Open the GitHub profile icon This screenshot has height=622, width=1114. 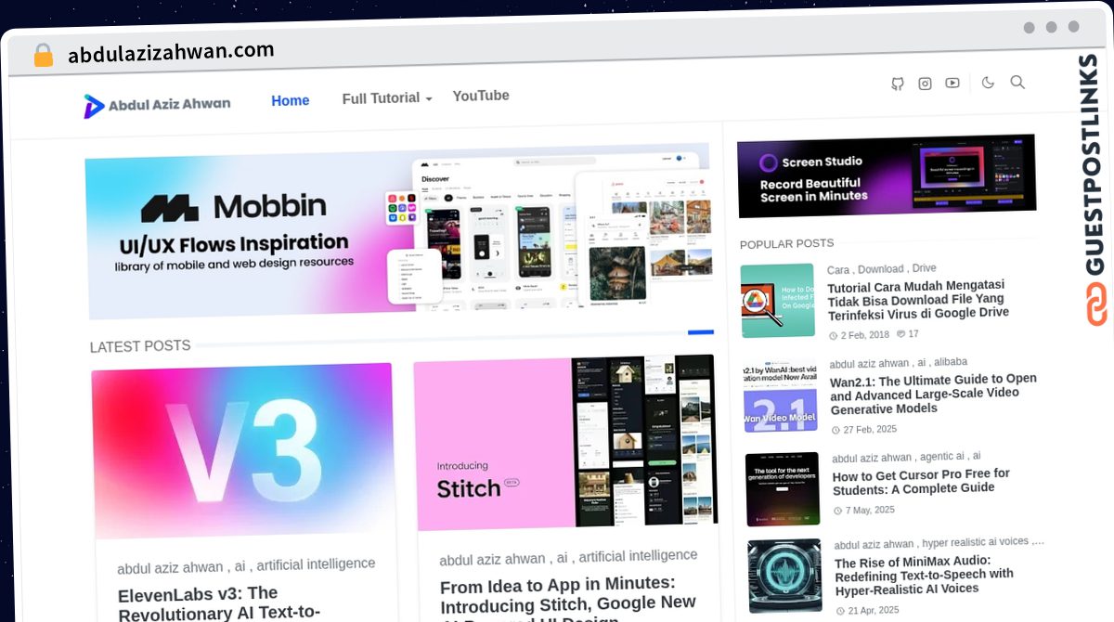[898, 84]
